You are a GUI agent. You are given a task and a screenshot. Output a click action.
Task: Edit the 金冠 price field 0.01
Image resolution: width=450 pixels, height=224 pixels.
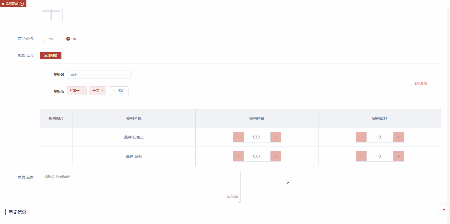pyautogui.click(x=257, y=156)
